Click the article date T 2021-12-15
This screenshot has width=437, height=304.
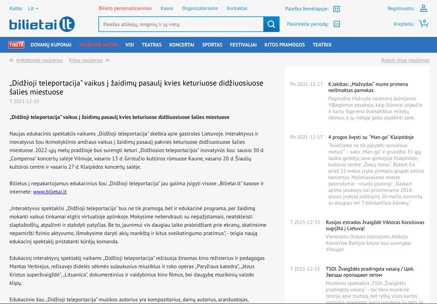(24, 101)
